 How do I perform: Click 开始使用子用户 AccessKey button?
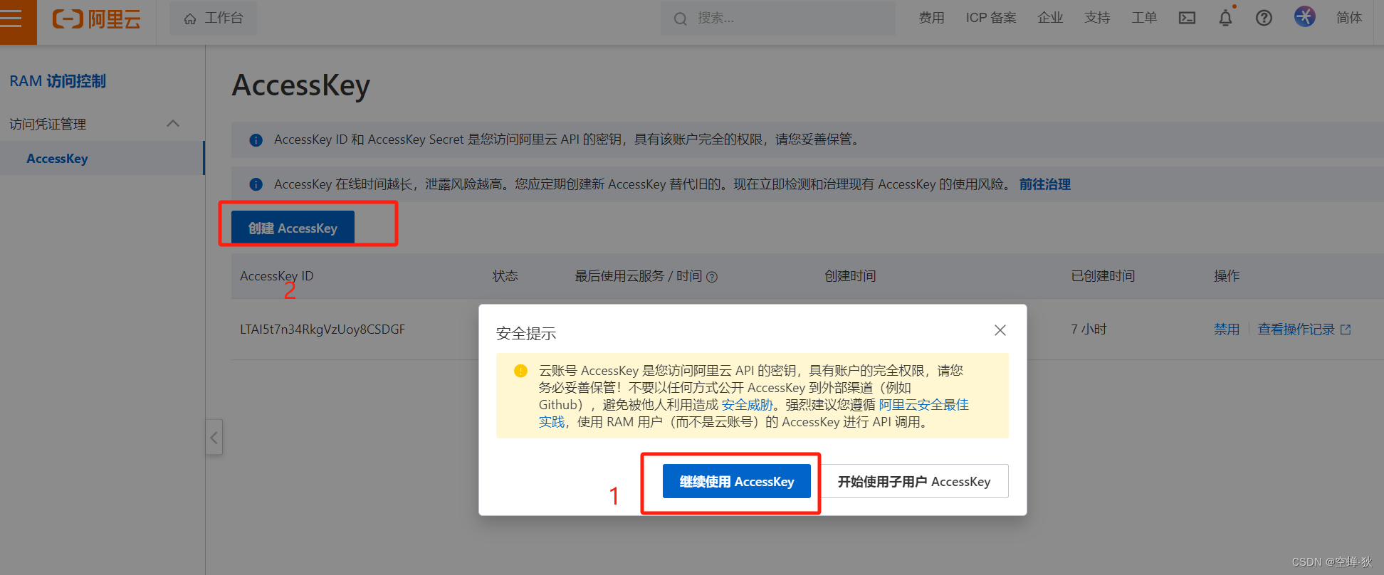pyautogui.click(x=914, y=481)
